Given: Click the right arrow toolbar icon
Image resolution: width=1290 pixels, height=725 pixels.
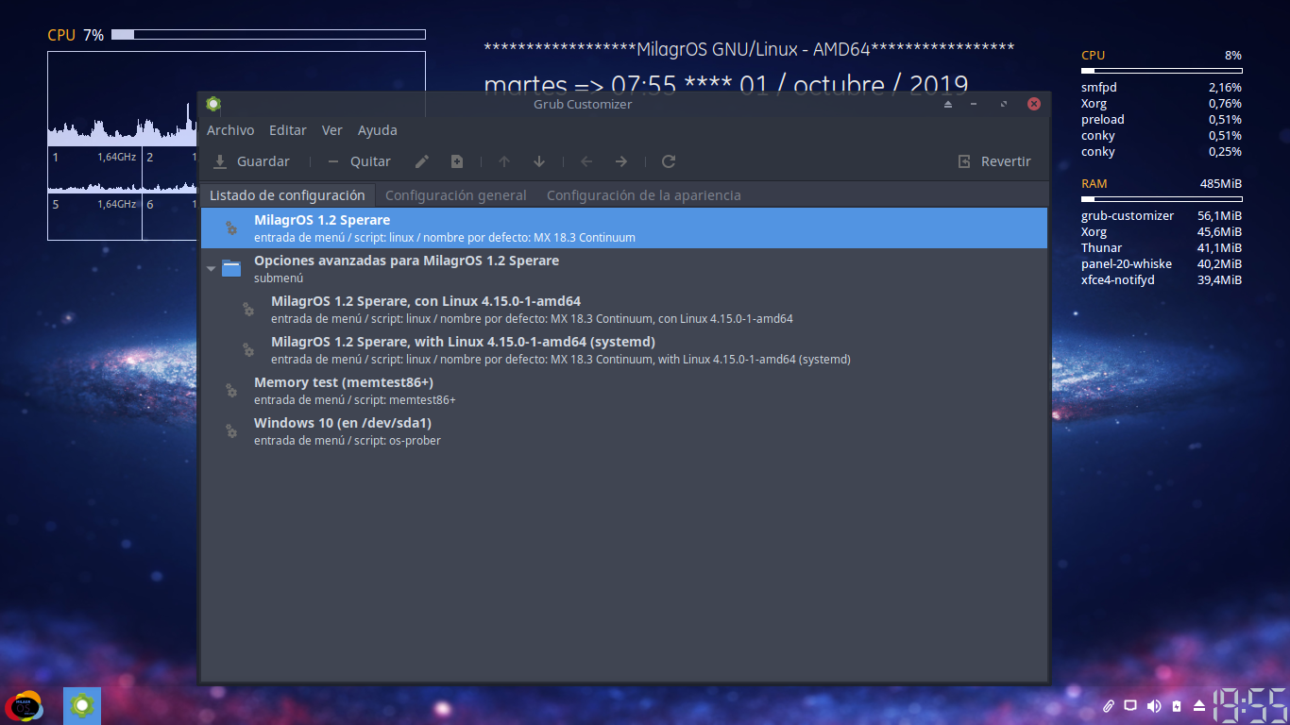Looking at the screenshot, I should [621, 161].
